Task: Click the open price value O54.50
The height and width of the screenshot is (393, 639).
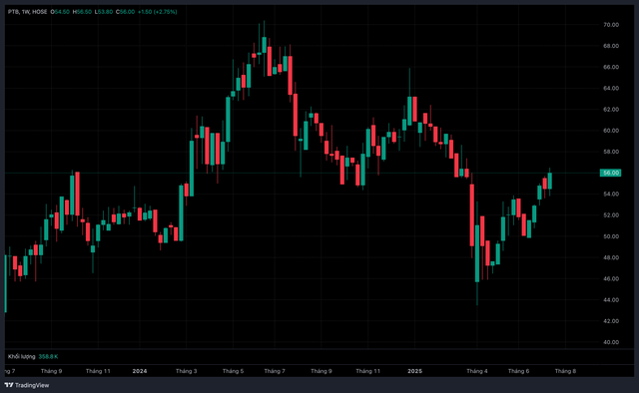Action: (60, 12)
